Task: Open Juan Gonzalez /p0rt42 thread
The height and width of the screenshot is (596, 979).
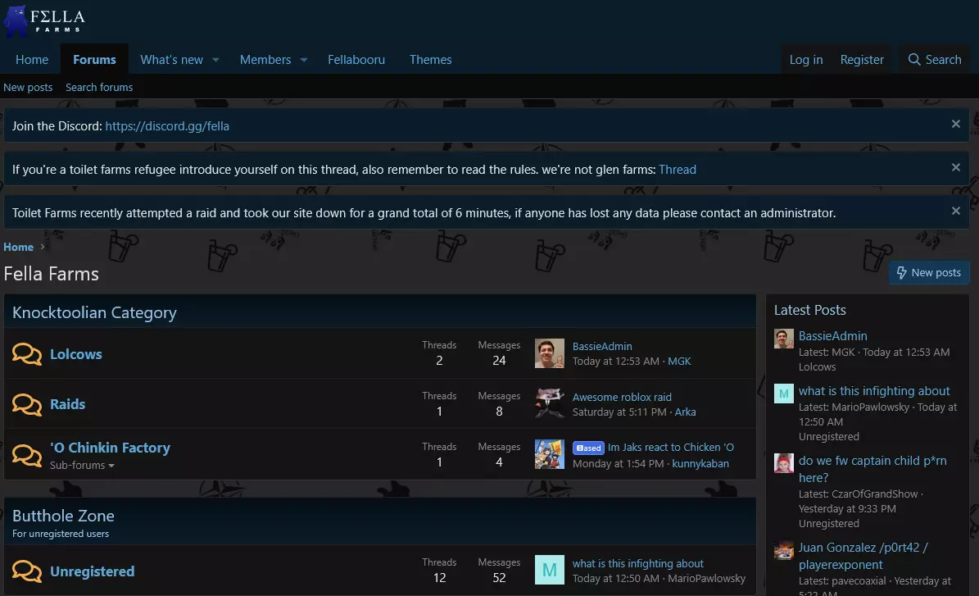Action: pos(863,556)
